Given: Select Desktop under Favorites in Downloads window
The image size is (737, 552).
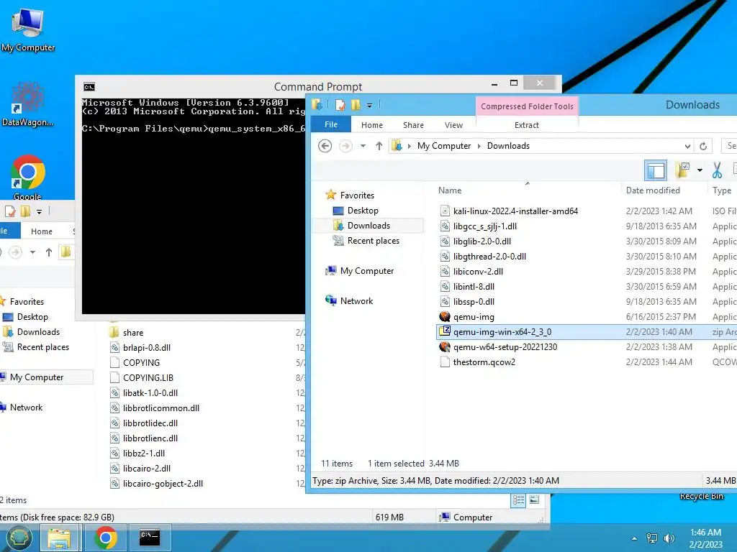Looking at the screenshot, I should tap(363, 211).
